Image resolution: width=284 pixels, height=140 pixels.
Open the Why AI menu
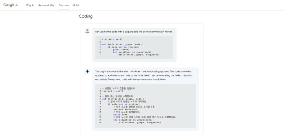pos(30,5)
